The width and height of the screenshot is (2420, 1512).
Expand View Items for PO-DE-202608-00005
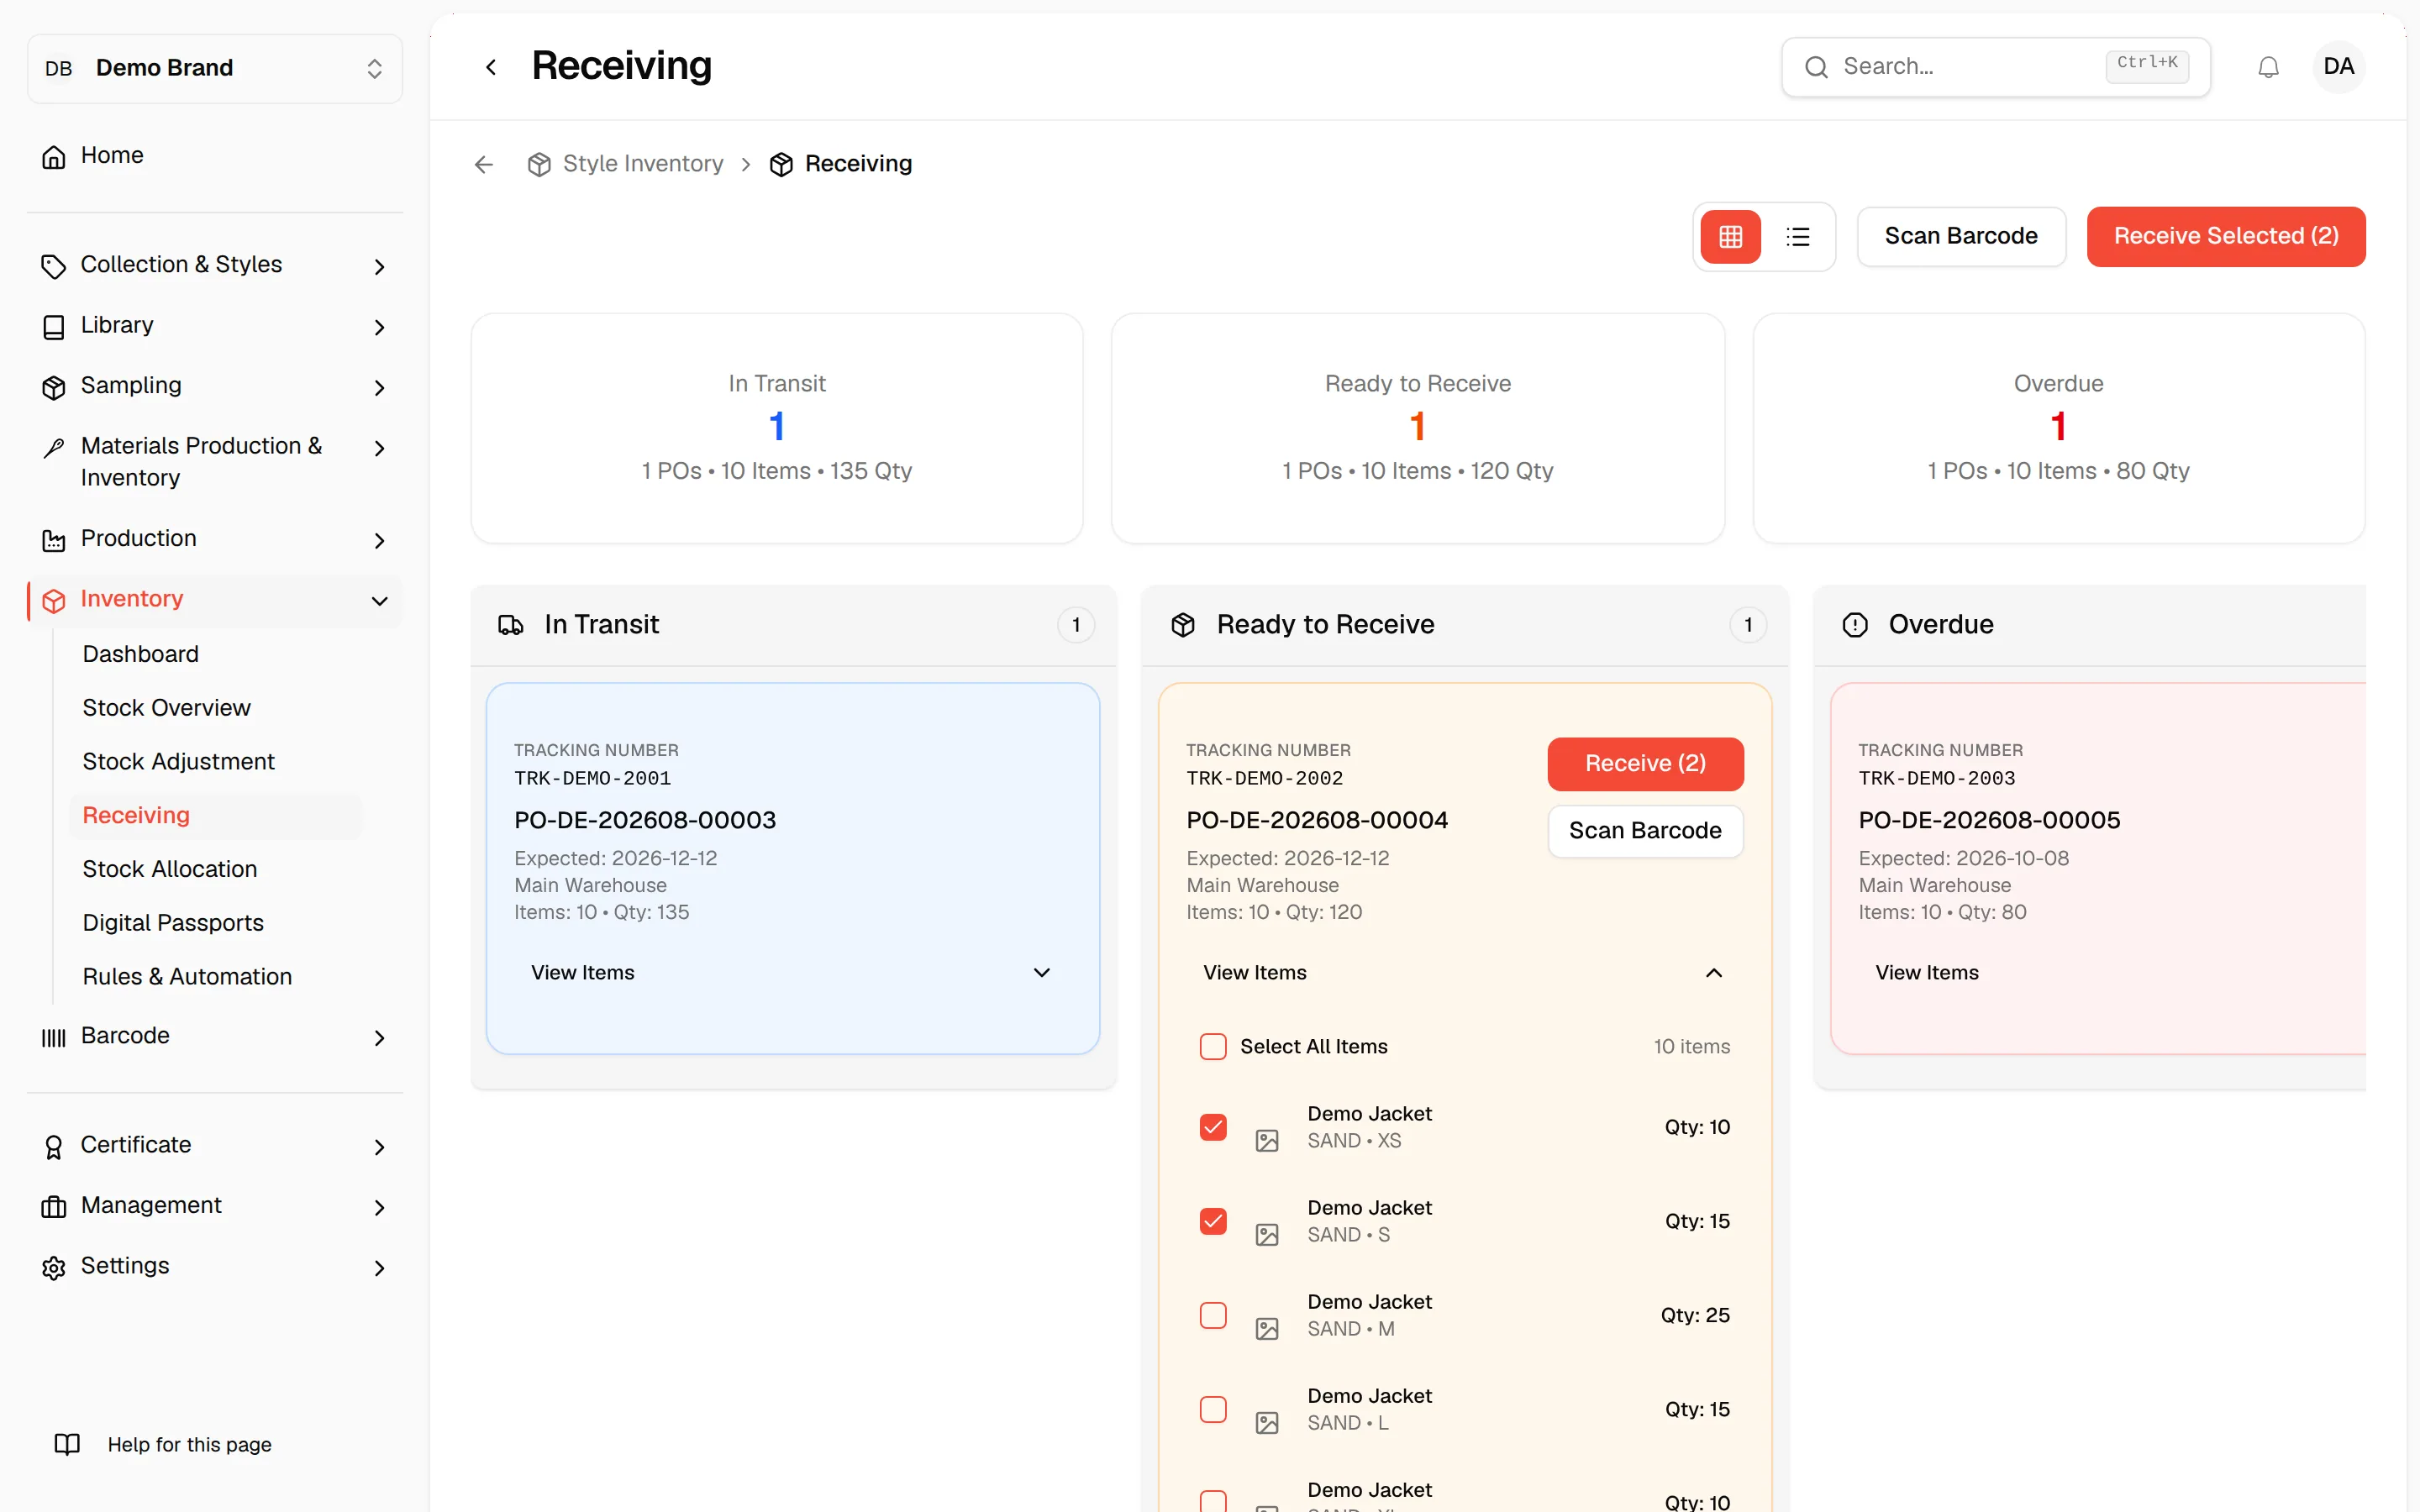coord(2110,973)
